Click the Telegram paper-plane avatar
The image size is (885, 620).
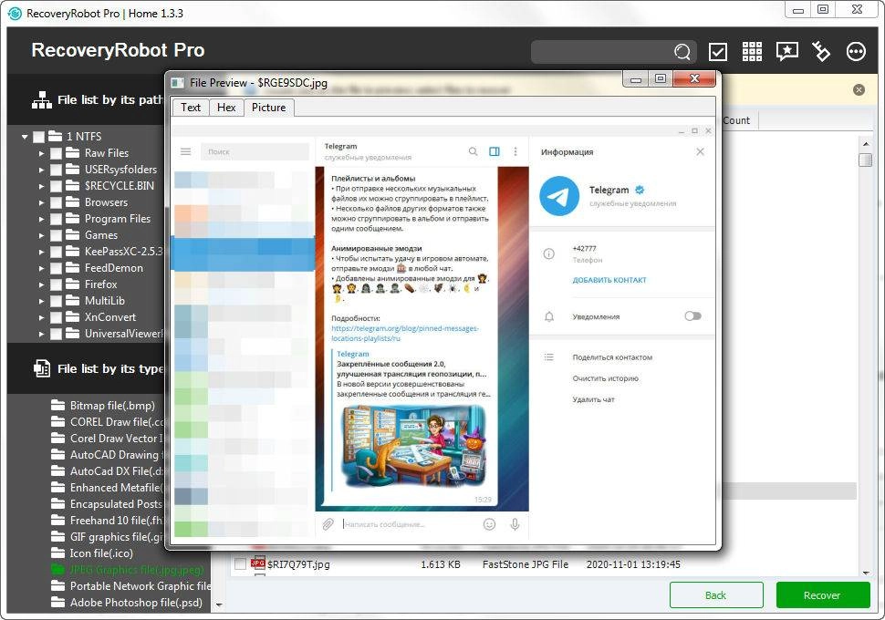pyautogui.click(x=559, y=196)
